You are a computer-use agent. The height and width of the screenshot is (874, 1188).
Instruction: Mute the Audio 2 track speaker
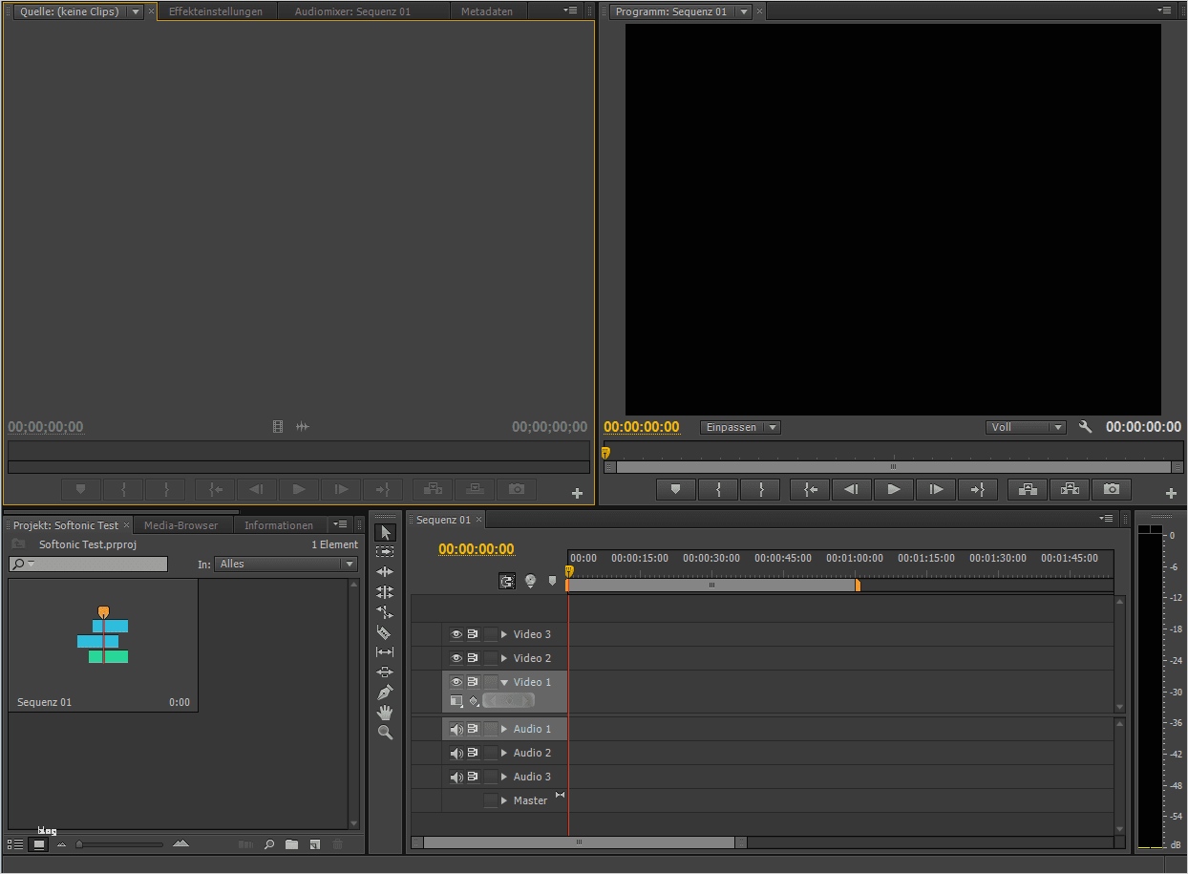pos(456,753)
